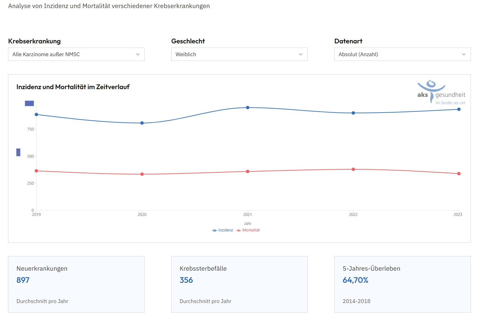Click the Inzidenz data point for 2020

coord(142,123)
